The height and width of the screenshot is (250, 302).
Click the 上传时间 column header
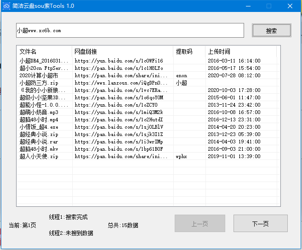(241, 51)
